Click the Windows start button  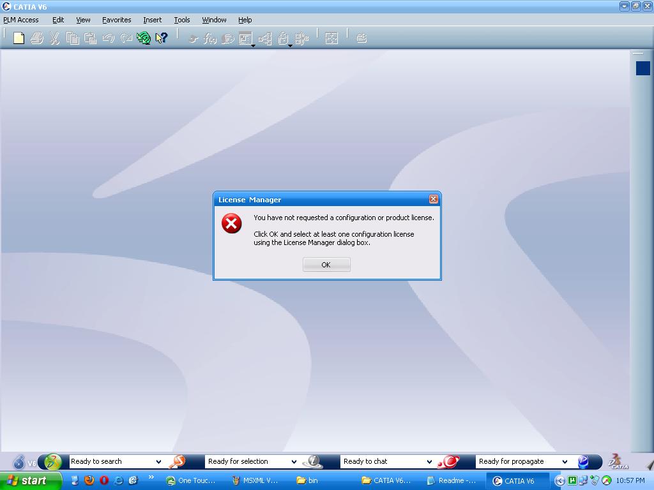tap(31, 480)
